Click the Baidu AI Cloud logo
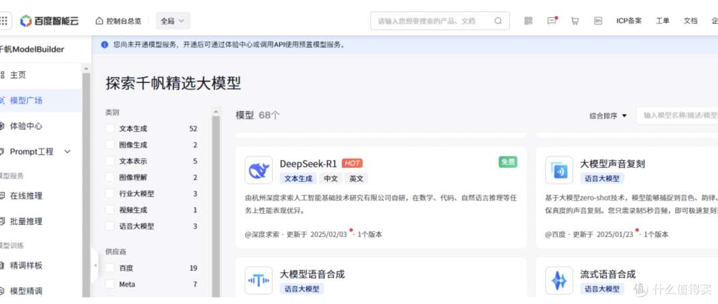 (x=49, y=21)
